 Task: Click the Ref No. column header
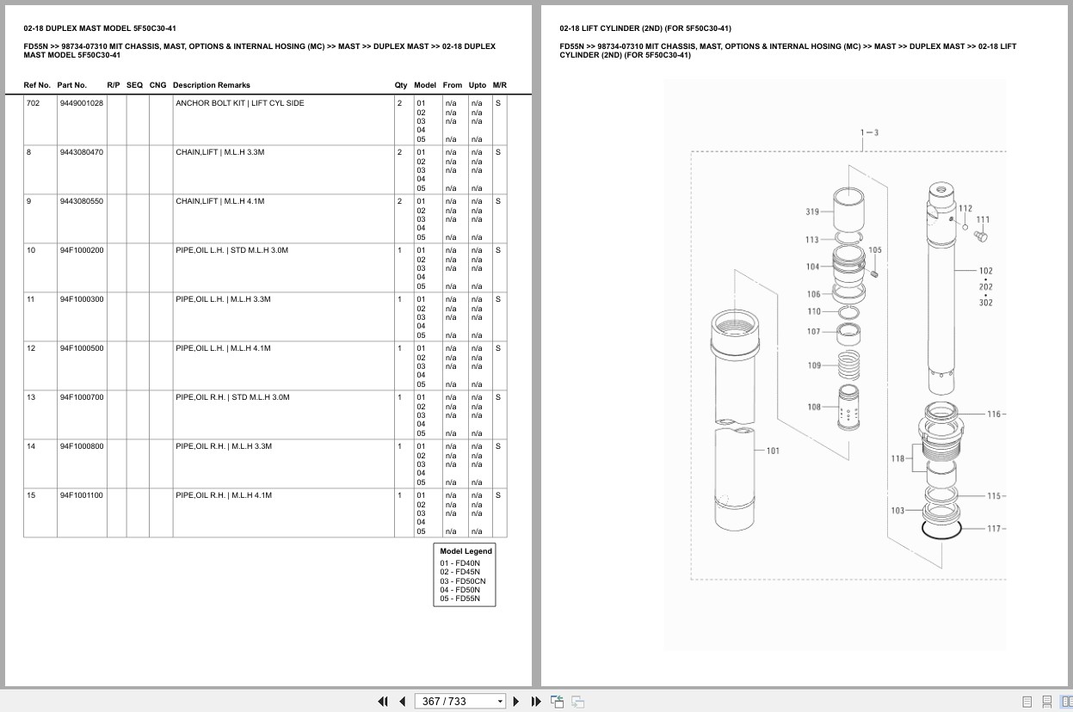[x=37, y=85]
